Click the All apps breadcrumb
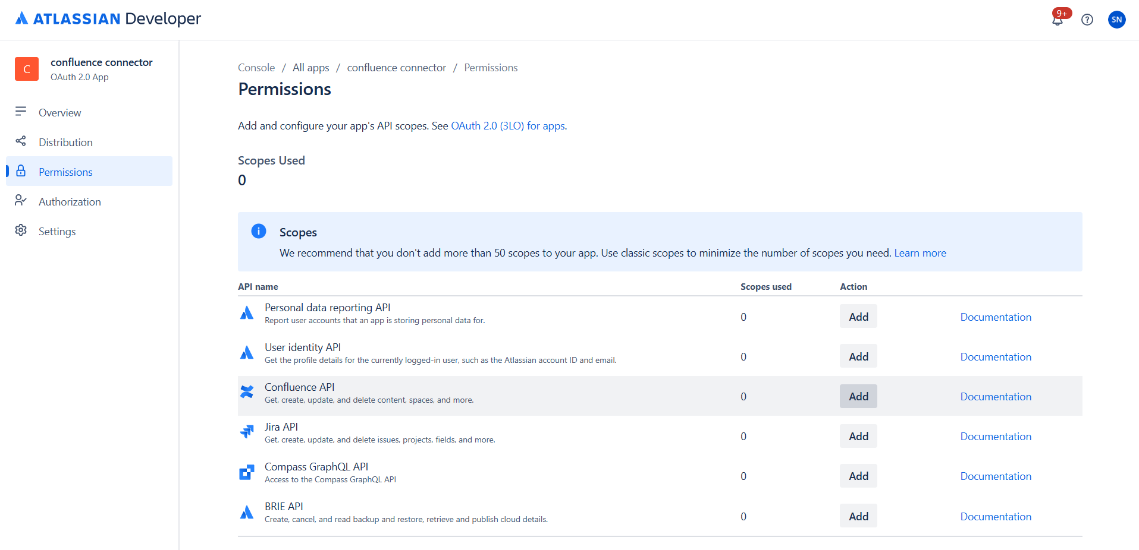 pos(310,67)
